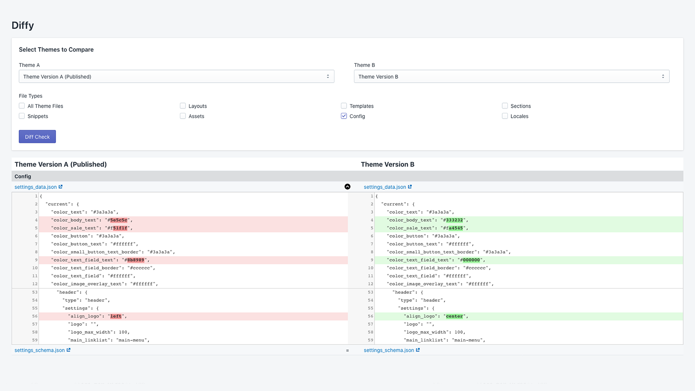The height and width of the screenshot is (391, 695).
Task: Open Theme A settings_schema.json external link icon
Action: 68,350
